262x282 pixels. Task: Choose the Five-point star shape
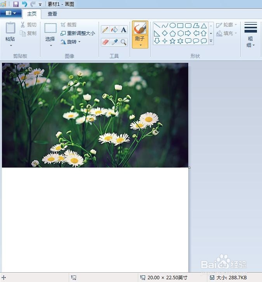pos(173,41)
